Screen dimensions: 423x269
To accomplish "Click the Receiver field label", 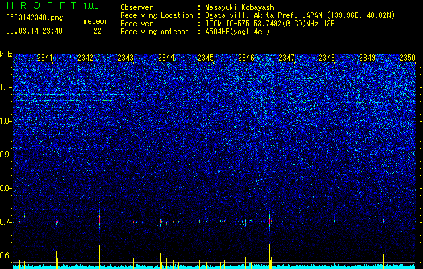I will tap(137, 24).
